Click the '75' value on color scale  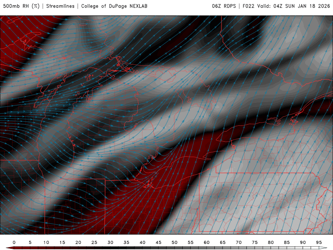pos(255,242)
